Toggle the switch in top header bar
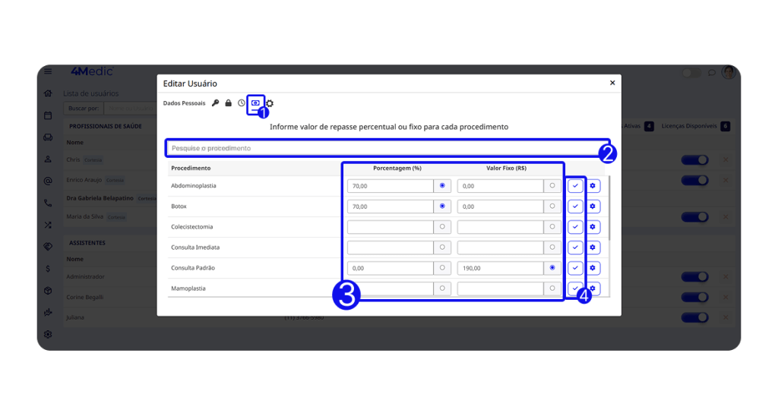The height and width of the screenshot is (416, 778). click(x=691, y=74)
